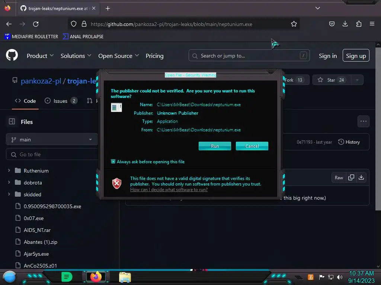Click the browser forward arrow
This screenshot has width=381, height=285.
click(22, 24)
